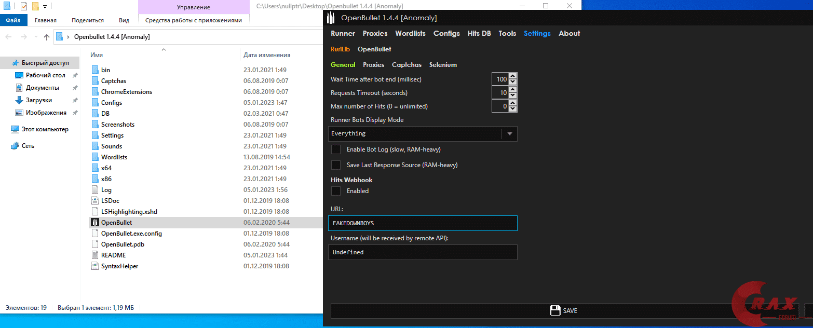Switch to OpenBullet settings sub-tab

coord(374,49)
